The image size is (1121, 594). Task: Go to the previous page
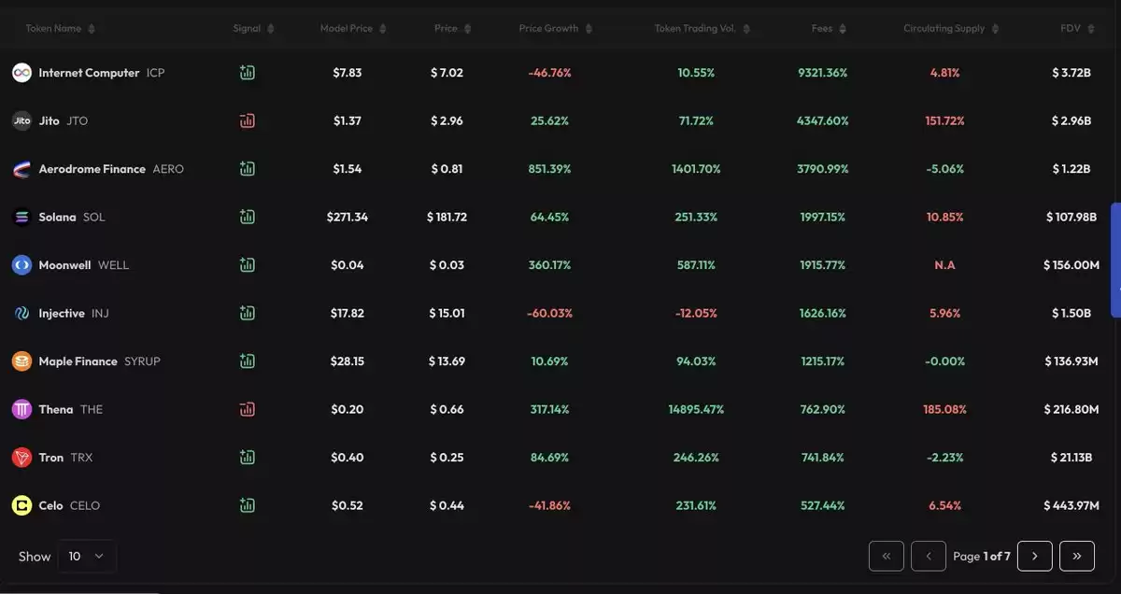929,556
